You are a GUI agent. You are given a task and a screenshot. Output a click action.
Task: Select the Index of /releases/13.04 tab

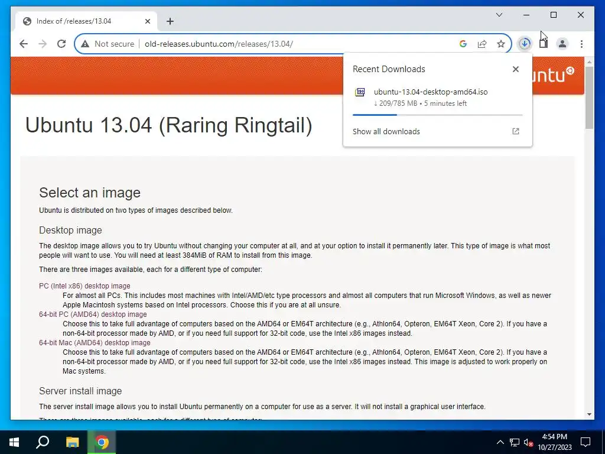coord(86,21)
